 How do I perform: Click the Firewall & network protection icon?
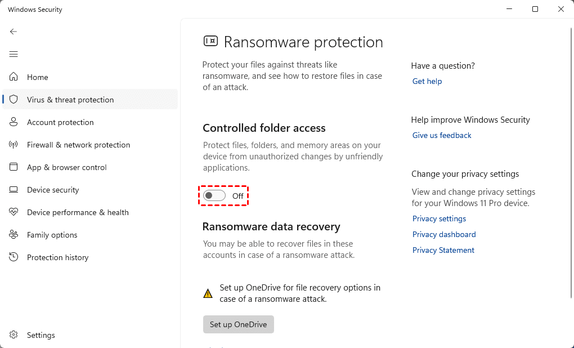14,145
